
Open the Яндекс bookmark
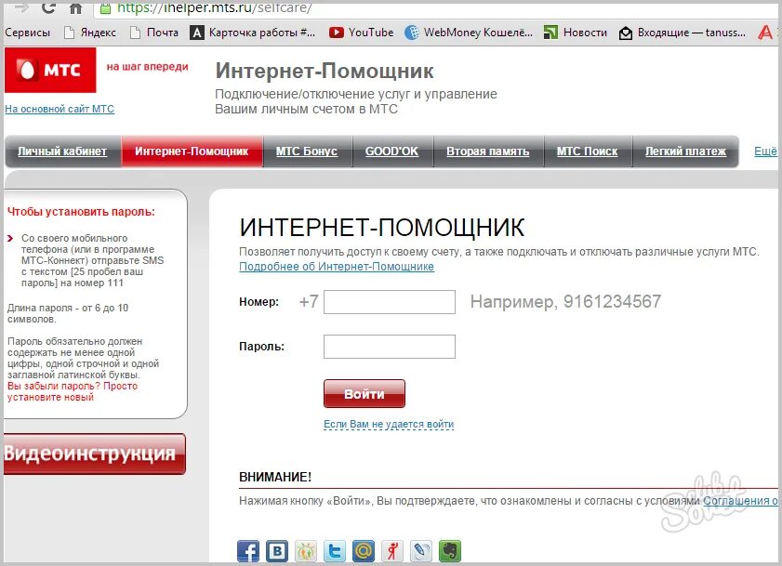(90, 33)
